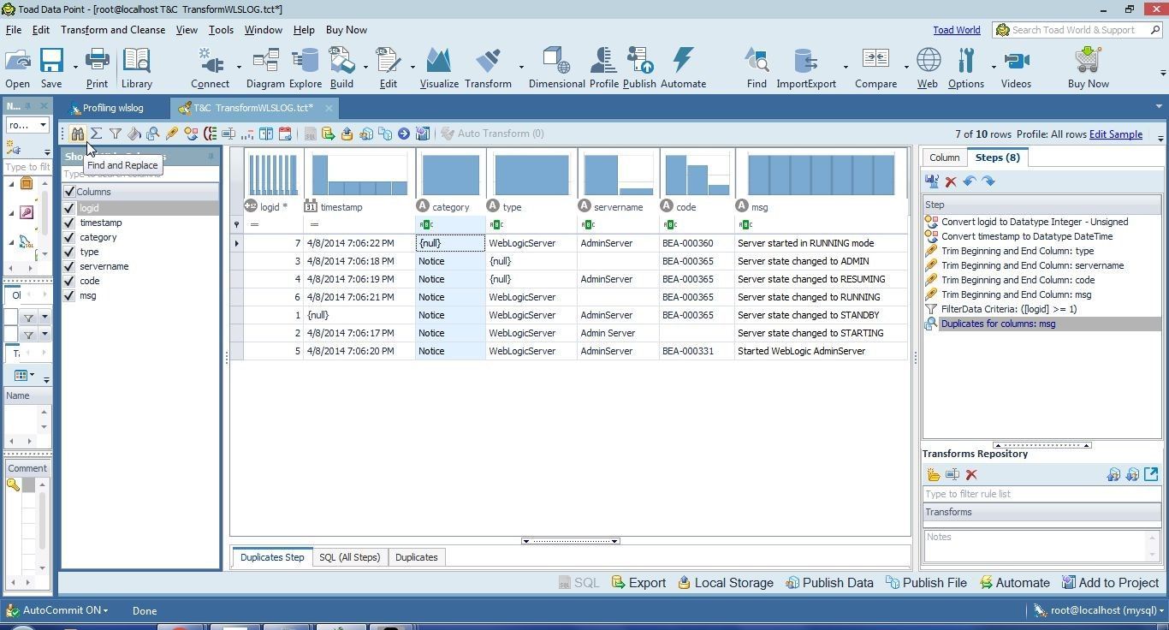The width and height of the screenshot is (1169, 630).
Task: Click the Sigma calculate column icon
Action: [x=97, y=134]
